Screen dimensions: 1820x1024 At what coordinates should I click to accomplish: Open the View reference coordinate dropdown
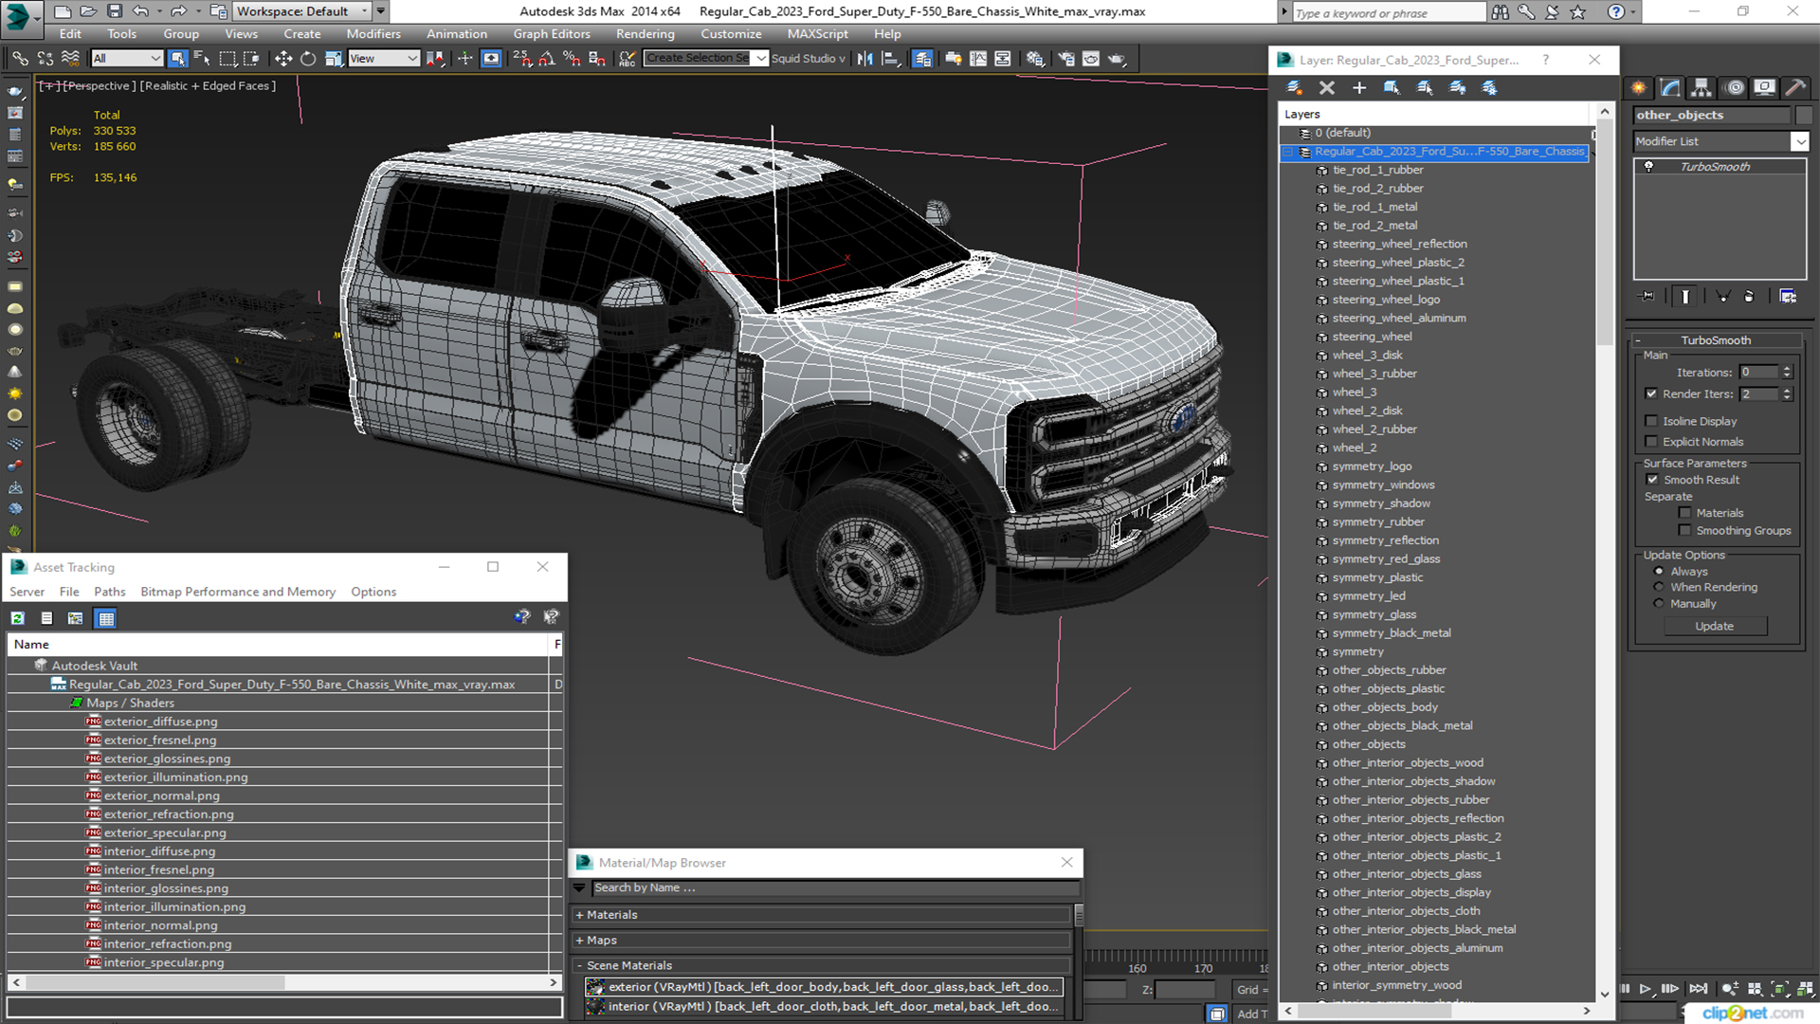[x=384, y=59]
